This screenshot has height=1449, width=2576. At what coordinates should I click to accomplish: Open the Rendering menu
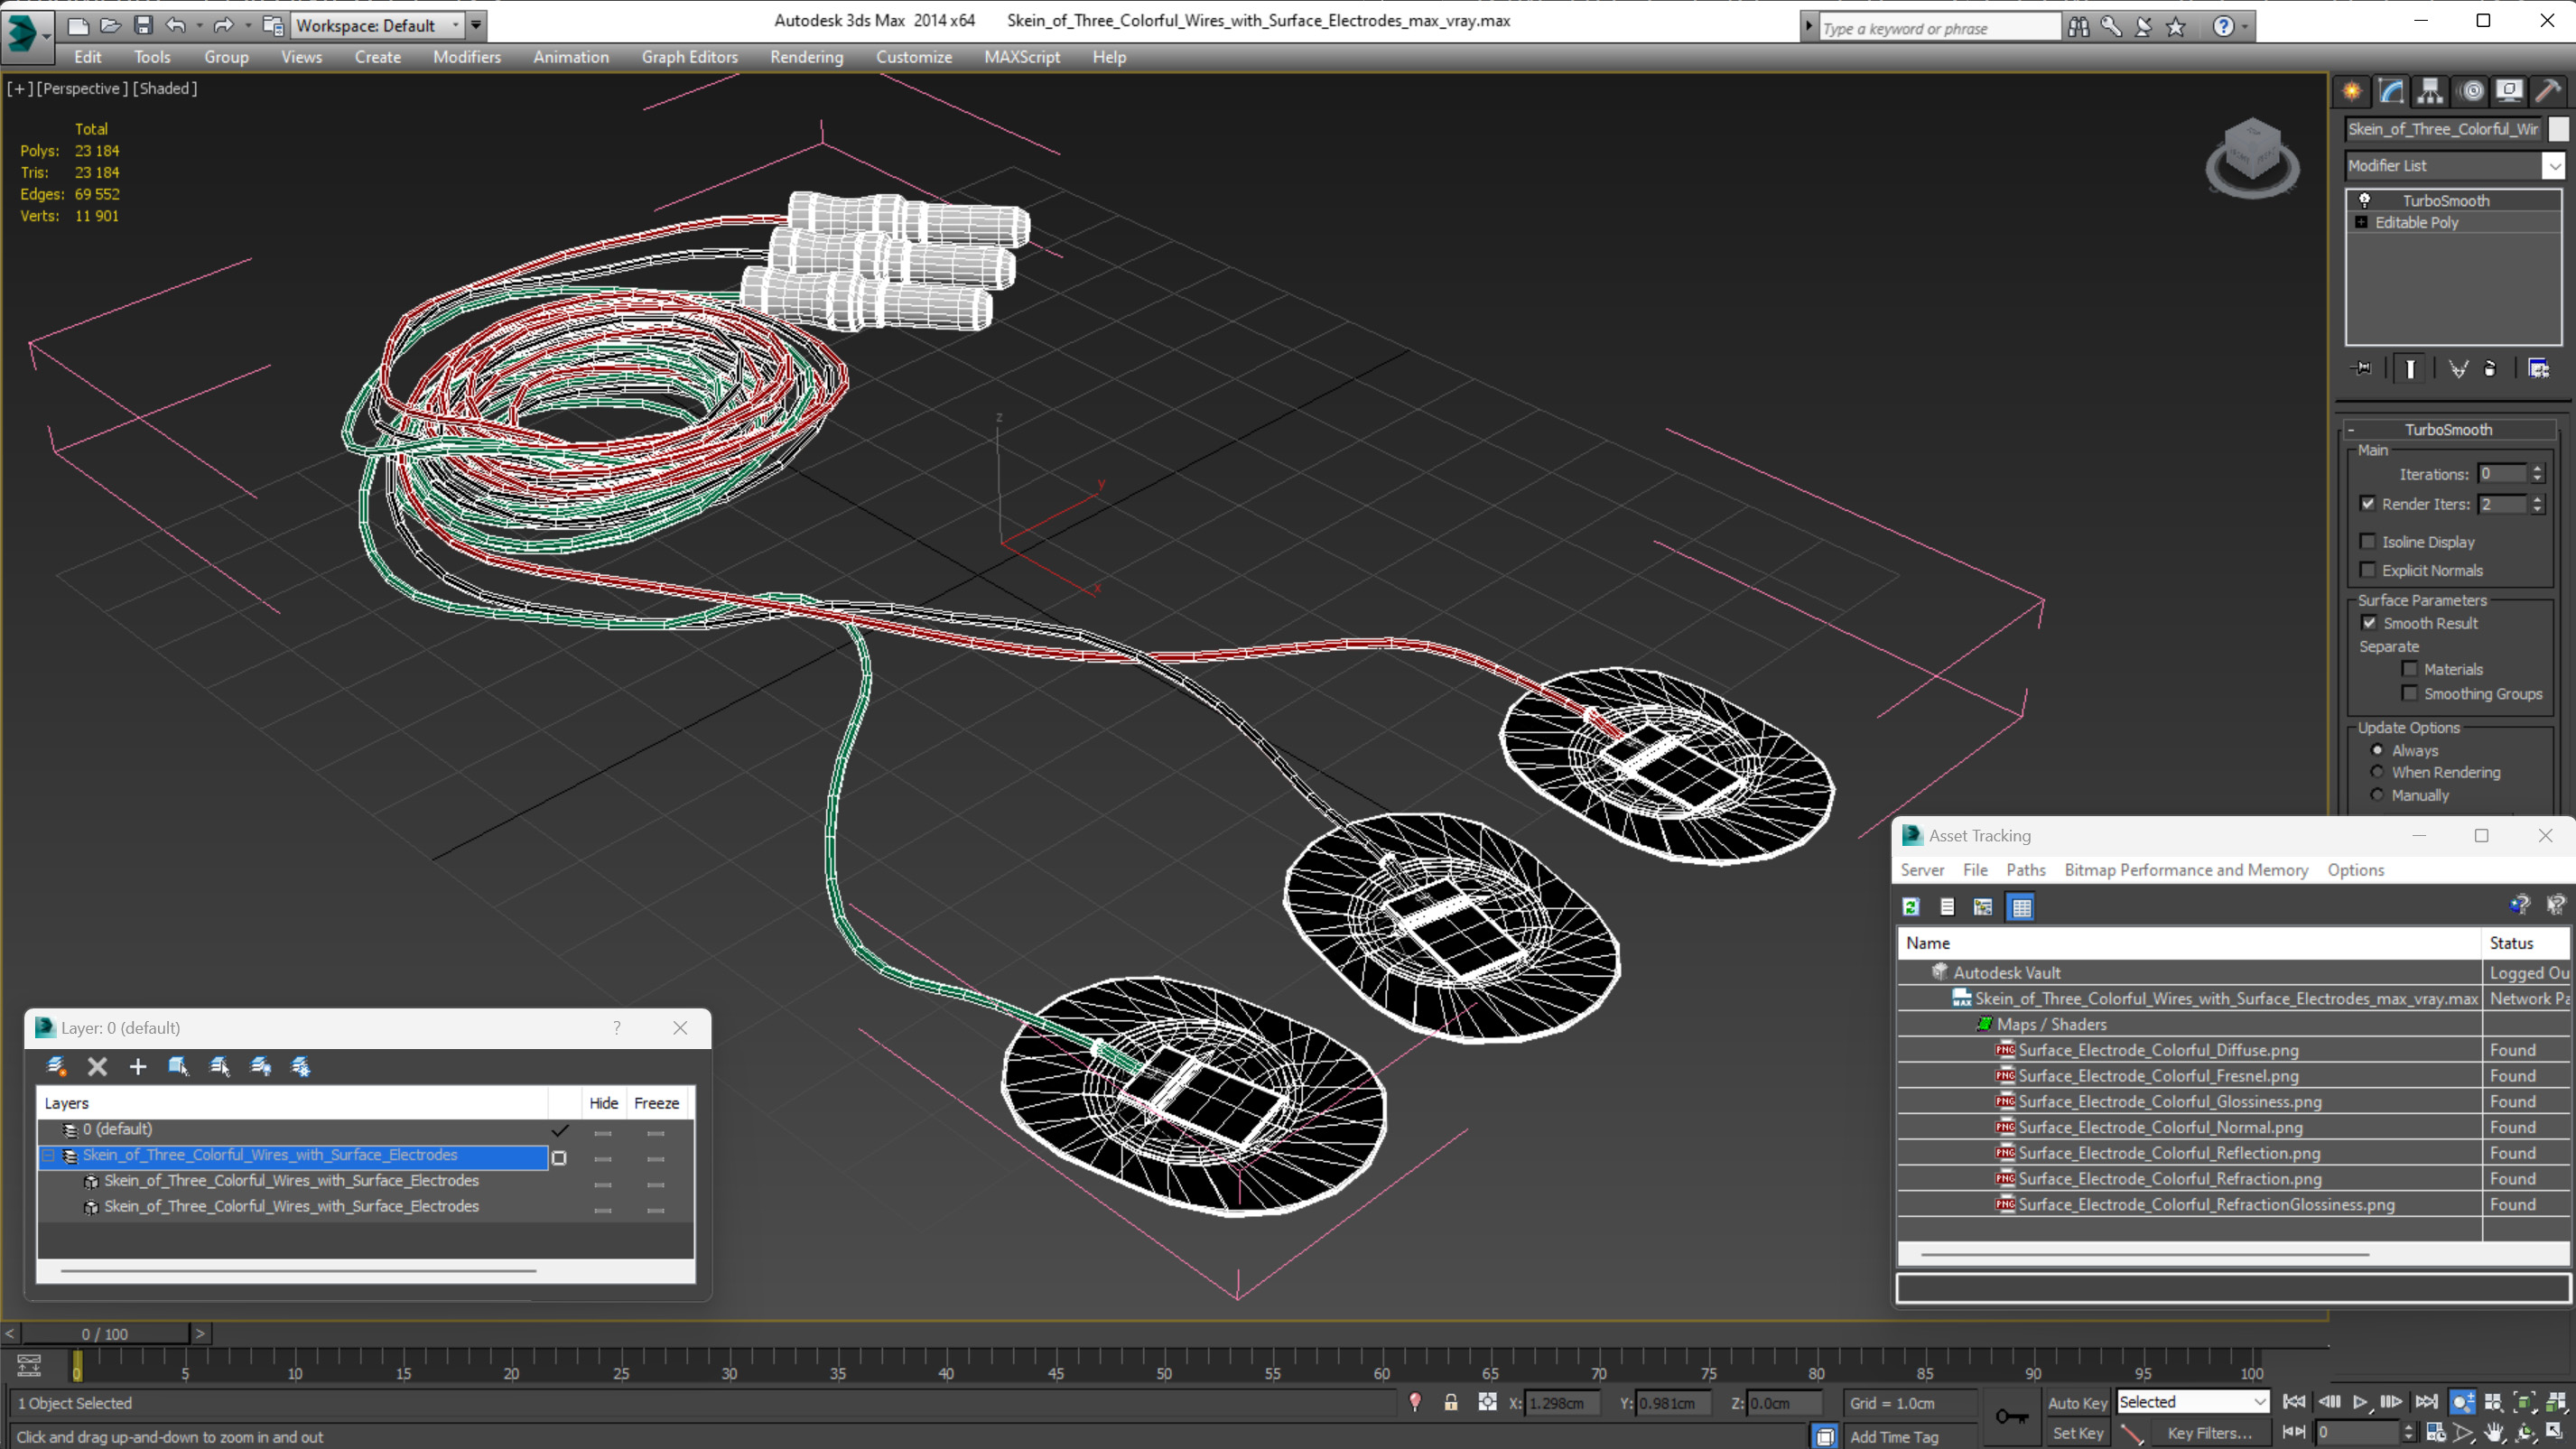tap(806, 57)
